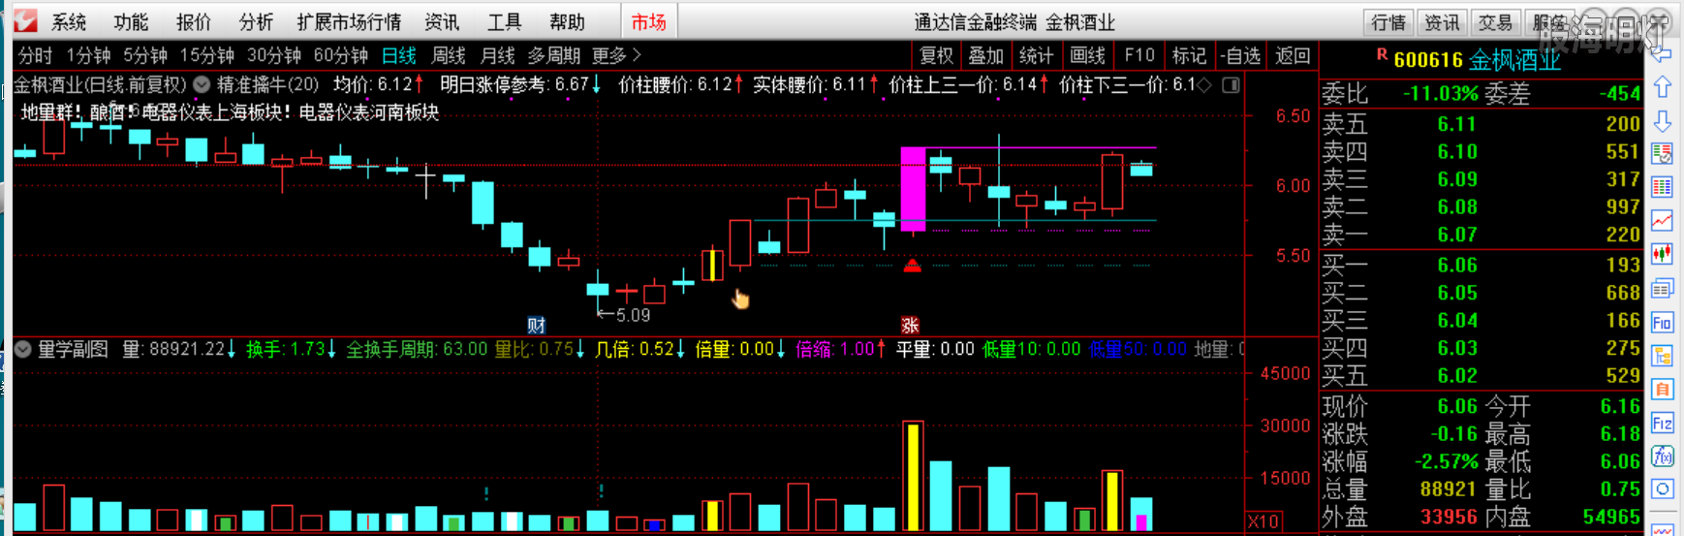This screenshot has height=536, width=1684.
Task: Click the 涨 marker below the chart
Action: pos(910,326)
